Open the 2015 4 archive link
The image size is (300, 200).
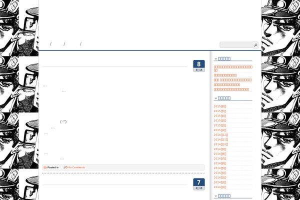point(220,116)
